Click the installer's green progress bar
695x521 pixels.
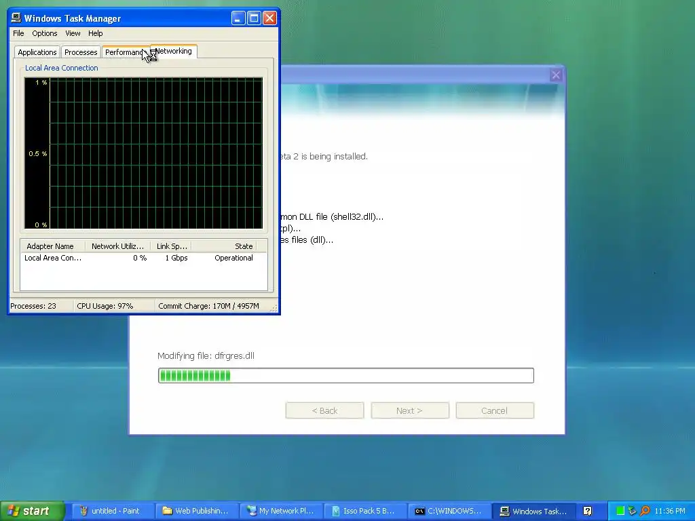tap(345, 376)
